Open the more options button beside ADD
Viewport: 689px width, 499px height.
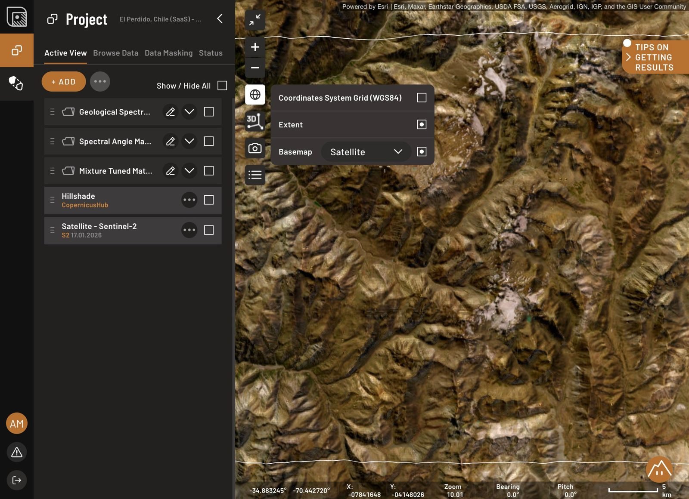tap(100, 82)
